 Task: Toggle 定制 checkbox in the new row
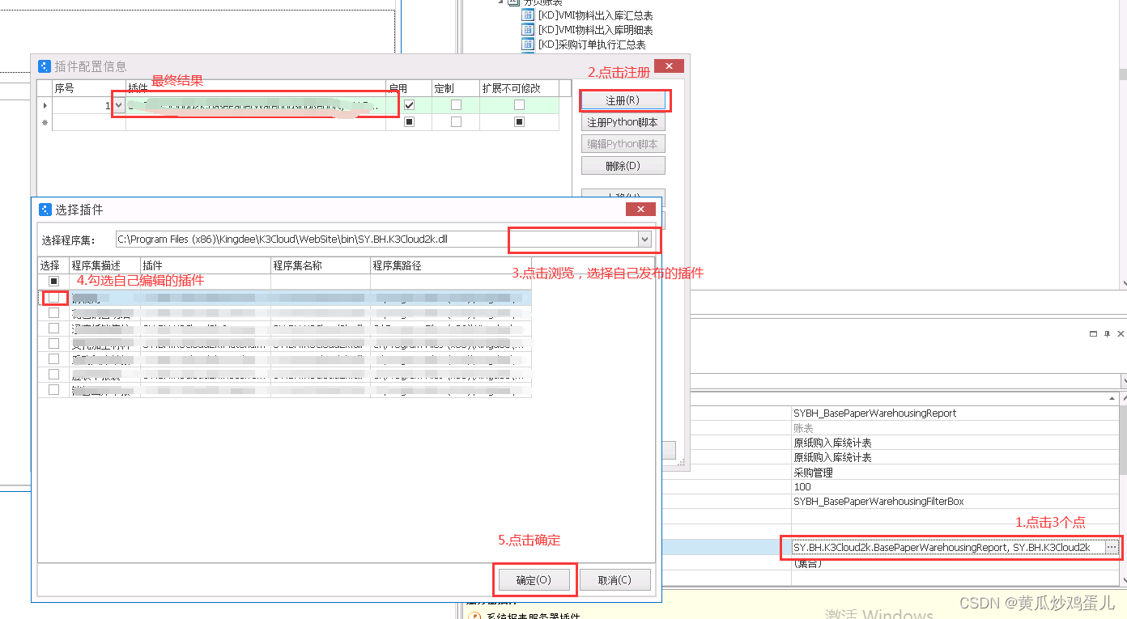(456, 122)
